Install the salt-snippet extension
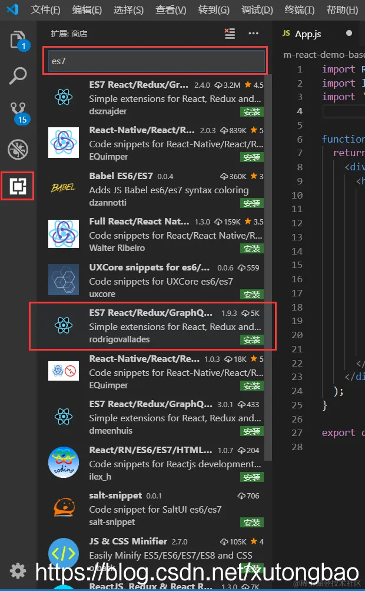365x591 pixels. tap(252, 523)
